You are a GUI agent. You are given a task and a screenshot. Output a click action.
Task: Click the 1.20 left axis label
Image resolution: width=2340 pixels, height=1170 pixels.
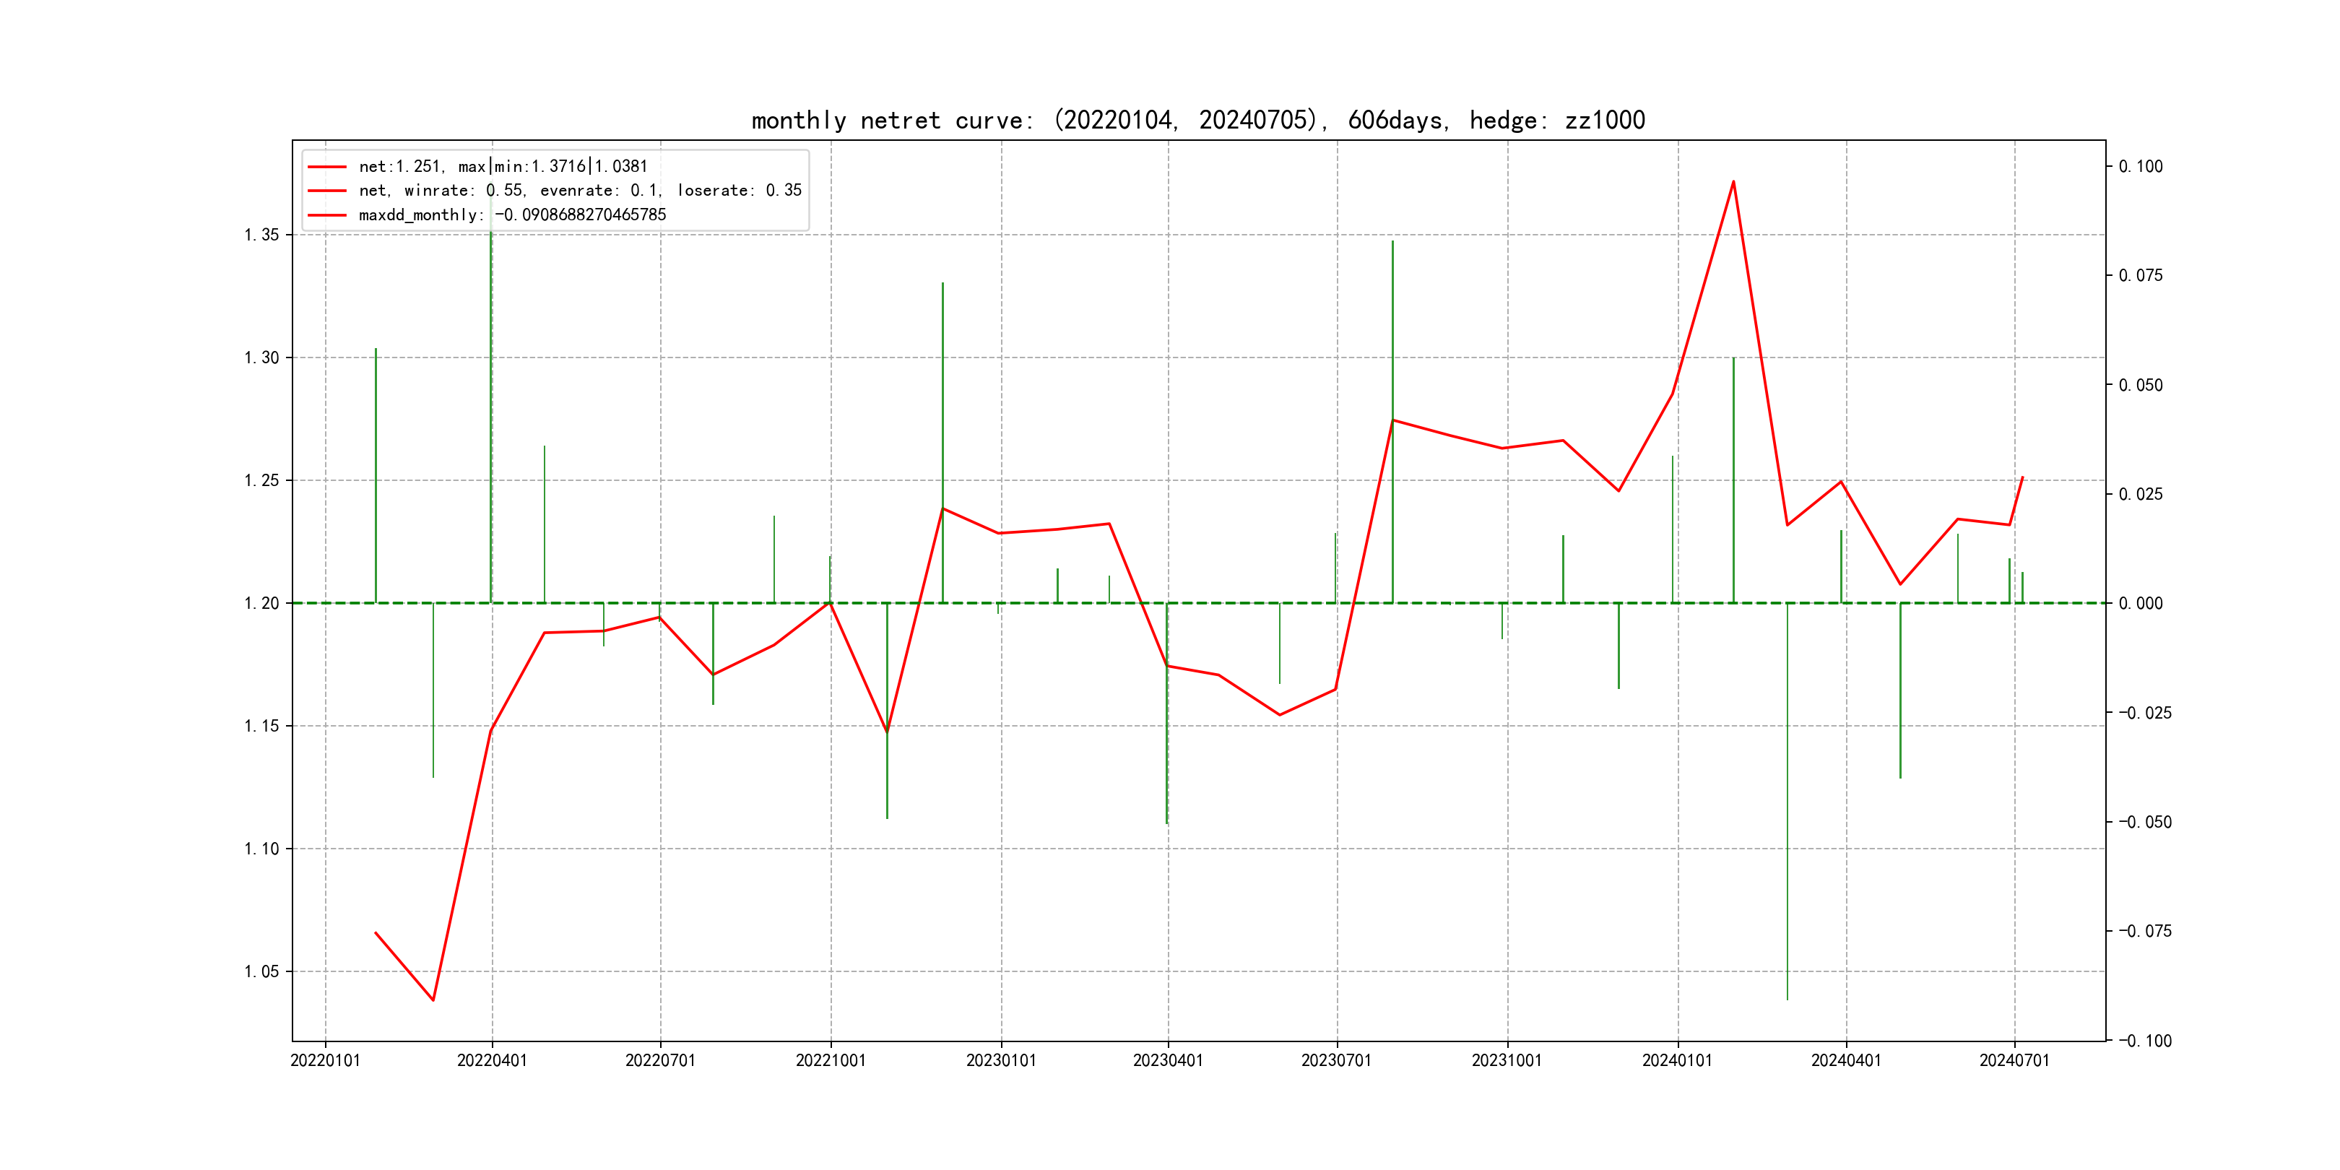(x=261, y=603)
